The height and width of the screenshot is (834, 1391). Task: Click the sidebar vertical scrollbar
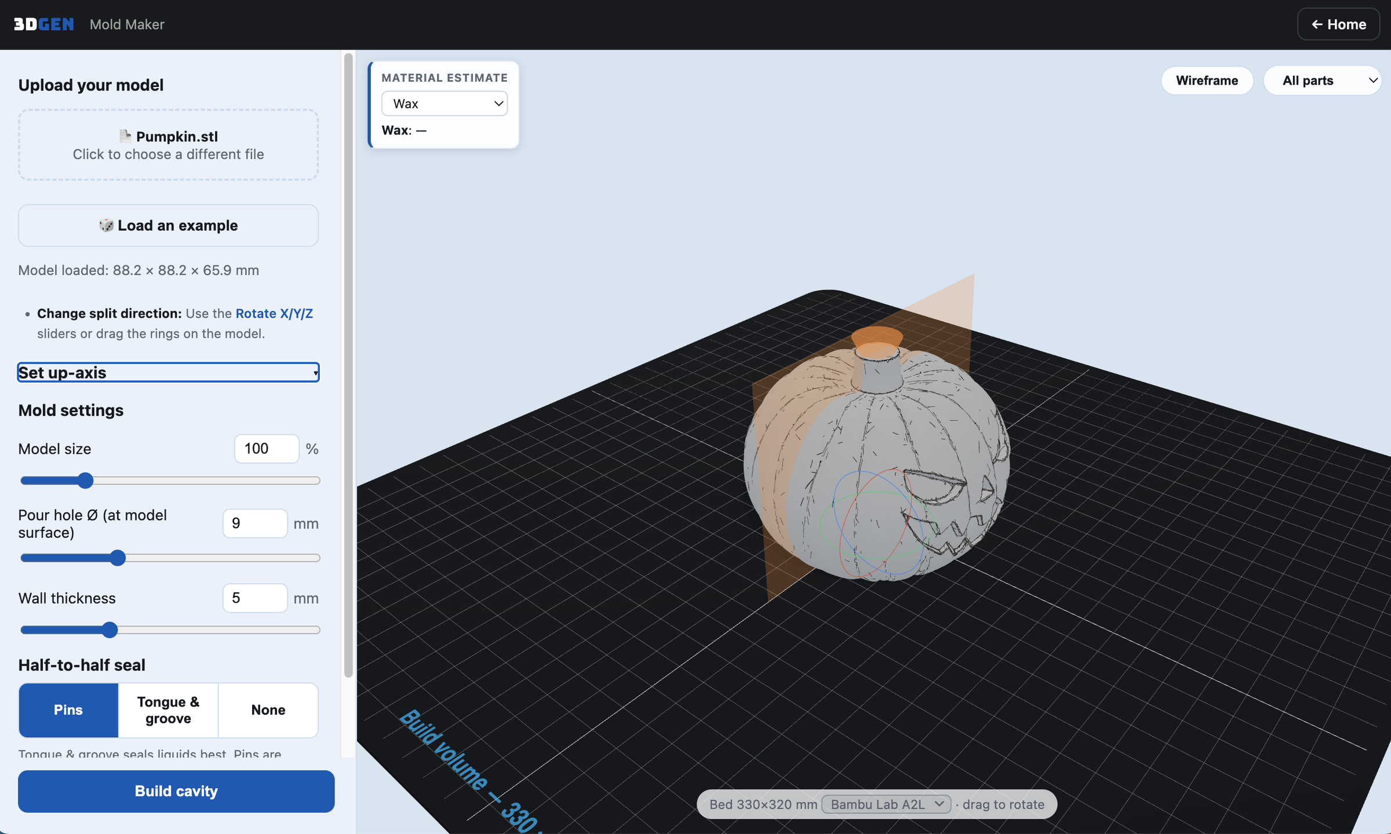click(x=348, y=365)
